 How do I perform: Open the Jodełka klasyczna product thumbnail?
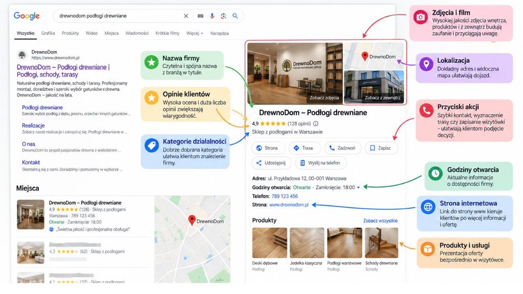307,242
